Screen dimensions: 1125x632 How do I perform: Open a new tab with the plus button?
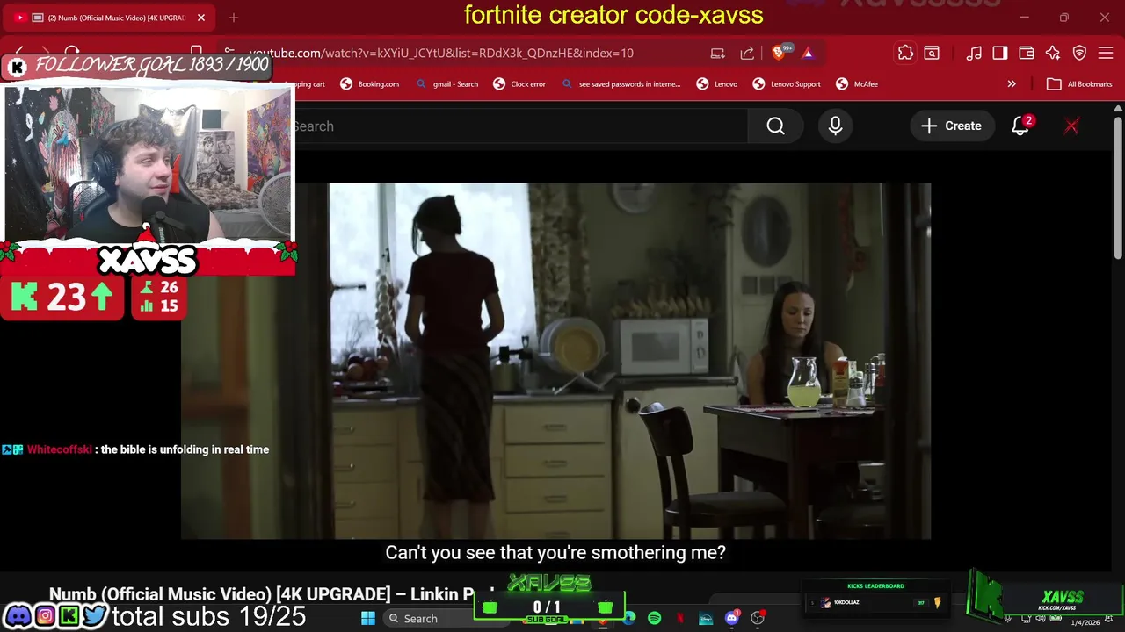click(234, 18)
